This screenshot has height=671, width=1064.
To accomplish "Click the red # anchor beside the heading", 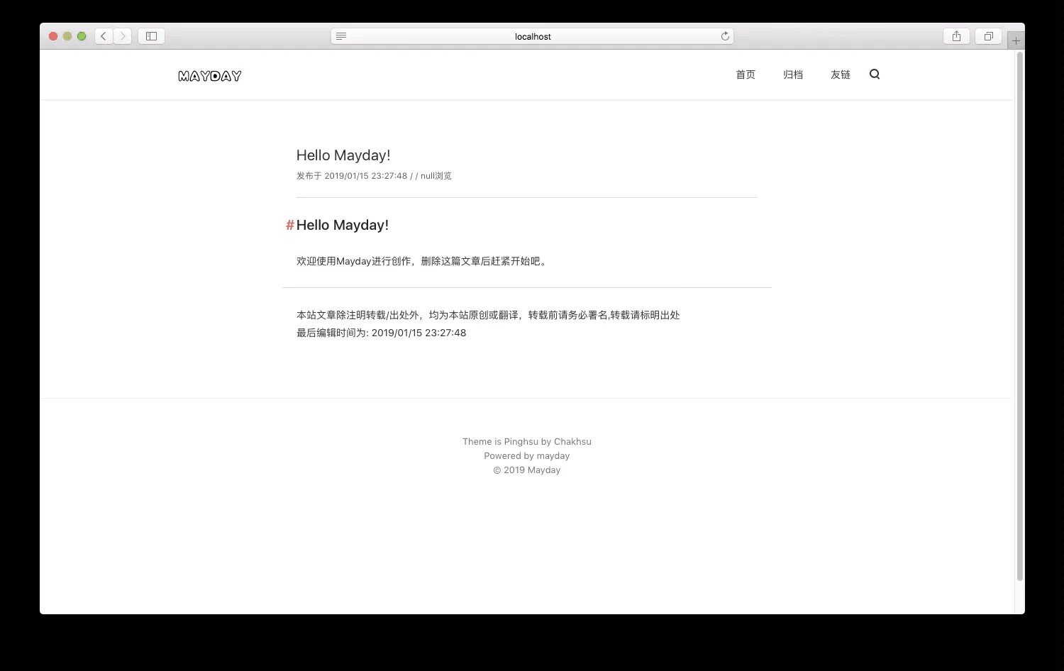I will point(289,225).
